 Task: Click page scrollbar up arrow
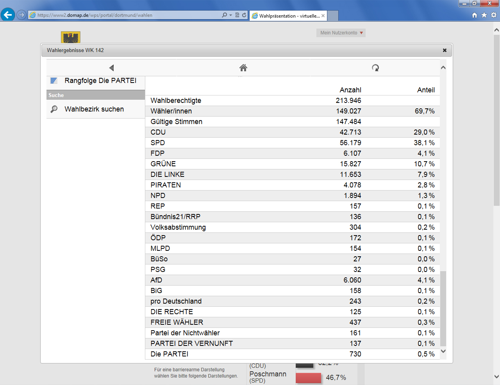coord(496,30)
